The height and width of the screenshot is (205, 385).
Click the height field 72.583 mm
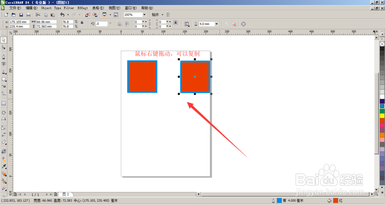(47, 26)
